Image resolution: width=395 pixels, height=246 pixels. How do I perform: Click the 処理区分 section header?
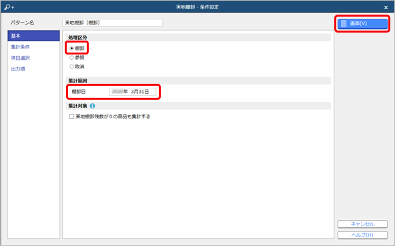(x=198, y=37)
